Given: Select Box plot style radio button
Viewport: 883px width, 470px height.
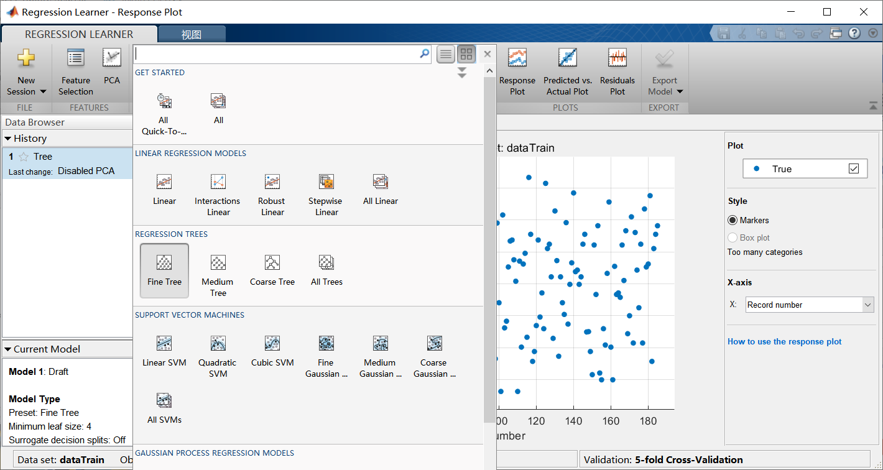Looking at the screenshot, I should coord(733,237).
